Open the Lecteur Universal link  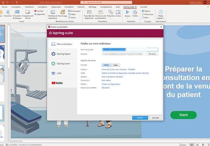(x=118, y=69)
